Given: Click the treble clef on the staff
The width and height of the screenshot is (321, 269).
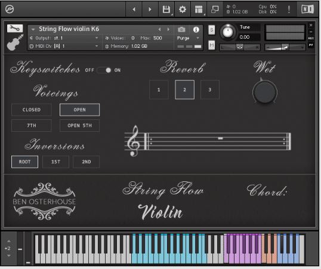Looking at the screenshot, I should [133, 141].
